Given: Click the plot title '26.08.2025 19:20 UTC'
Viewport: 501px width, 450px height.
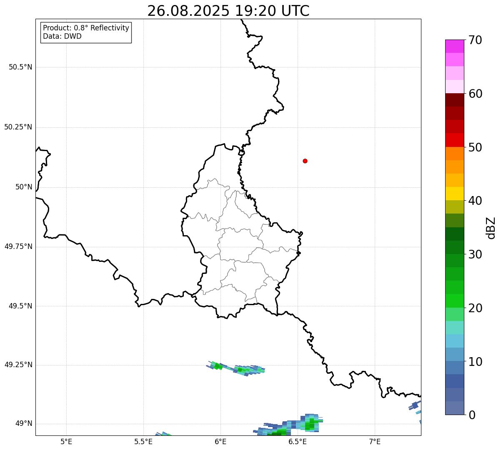Looking at the screenshot, I should pyautogui.click(x=228, y=11).
